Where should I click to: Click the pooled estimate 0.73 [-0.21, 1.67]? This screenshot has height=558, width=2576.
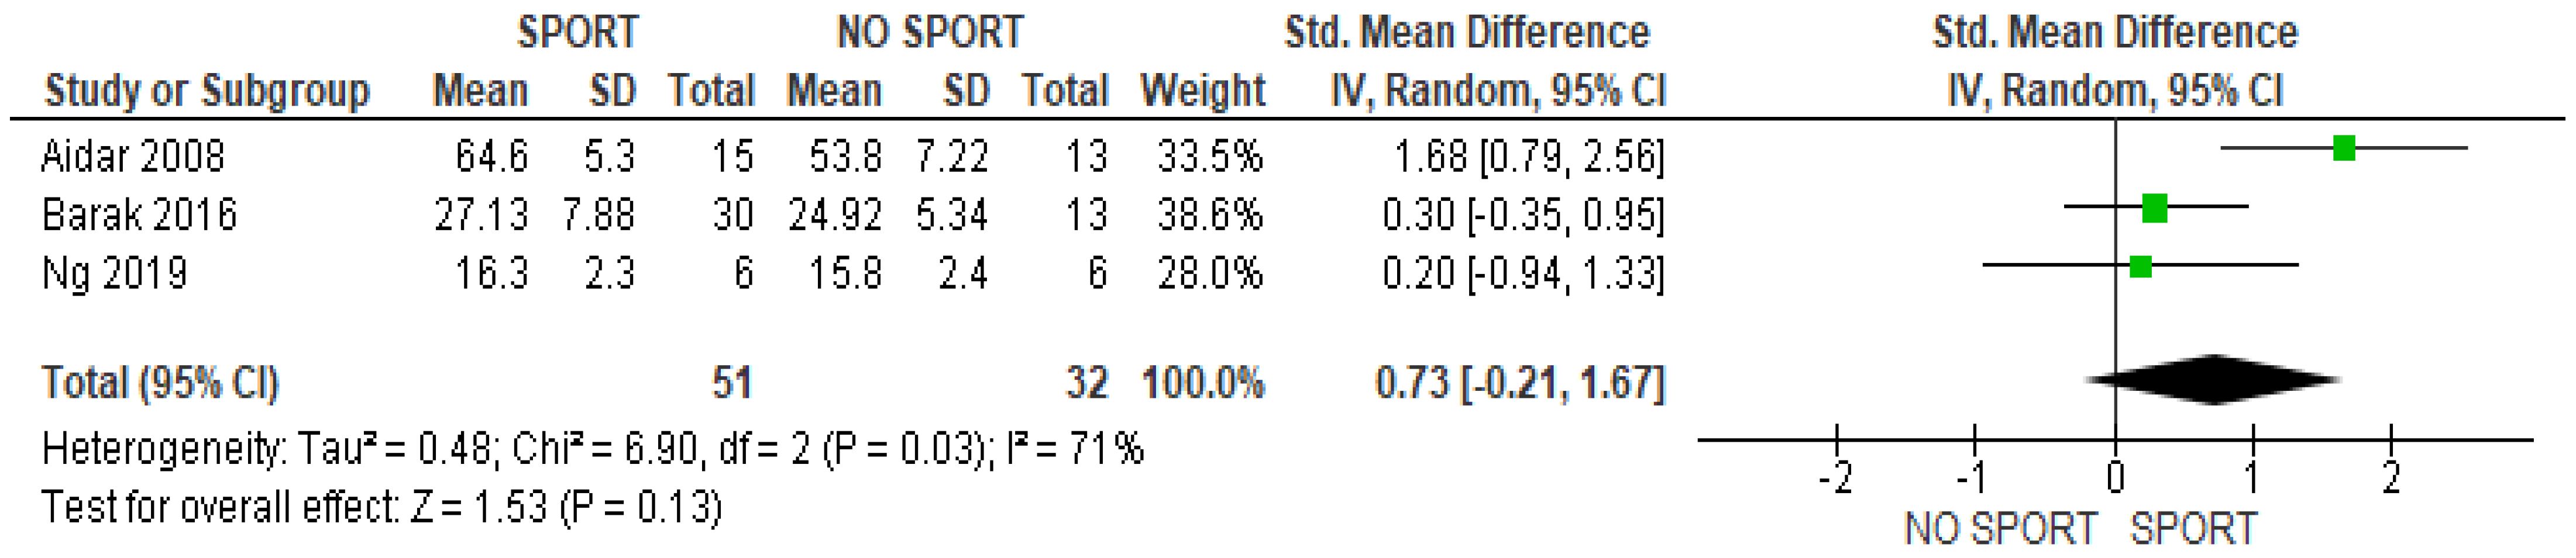tap(1520, 382)
